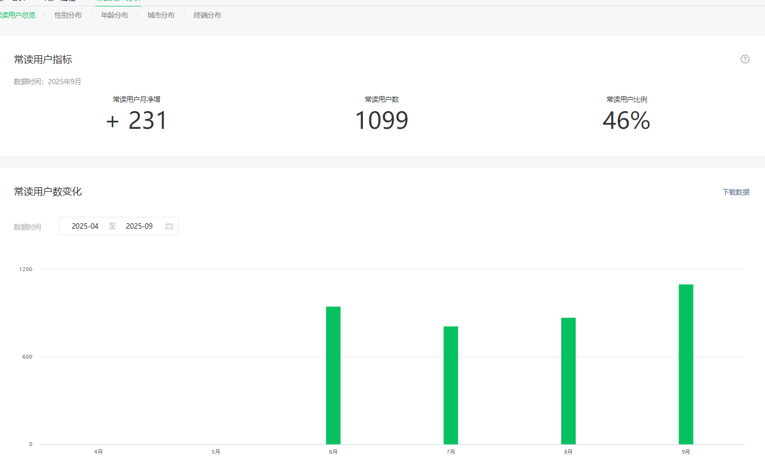Click the 1099 user count value
Viewport: 765px width, 474px height.
tap(382, 120)
